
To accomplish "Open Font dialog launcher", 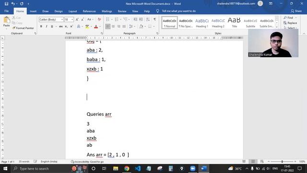I will 102,33.
